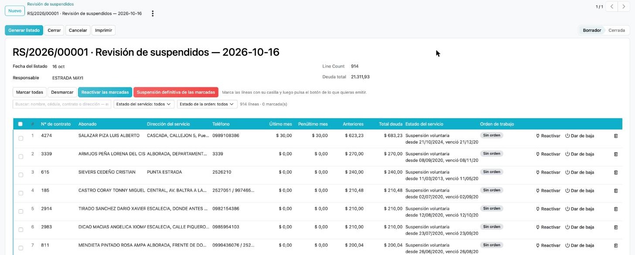This screenshot has width=635, height=255.
Task: Focus the search box for name or contract
Action: (x=62, y=104)
